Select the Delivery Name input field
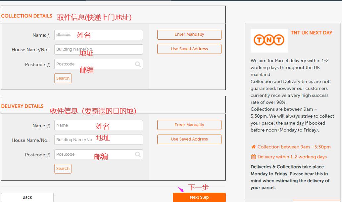 click(98, 125)
